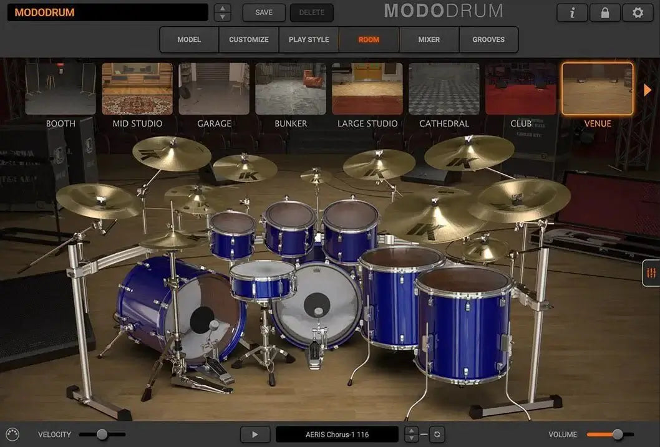Image resolution: width=660 pixels, height=447 pixels.
Task: Click the orange meter icon on the right edge
Action: pos(651,272)
